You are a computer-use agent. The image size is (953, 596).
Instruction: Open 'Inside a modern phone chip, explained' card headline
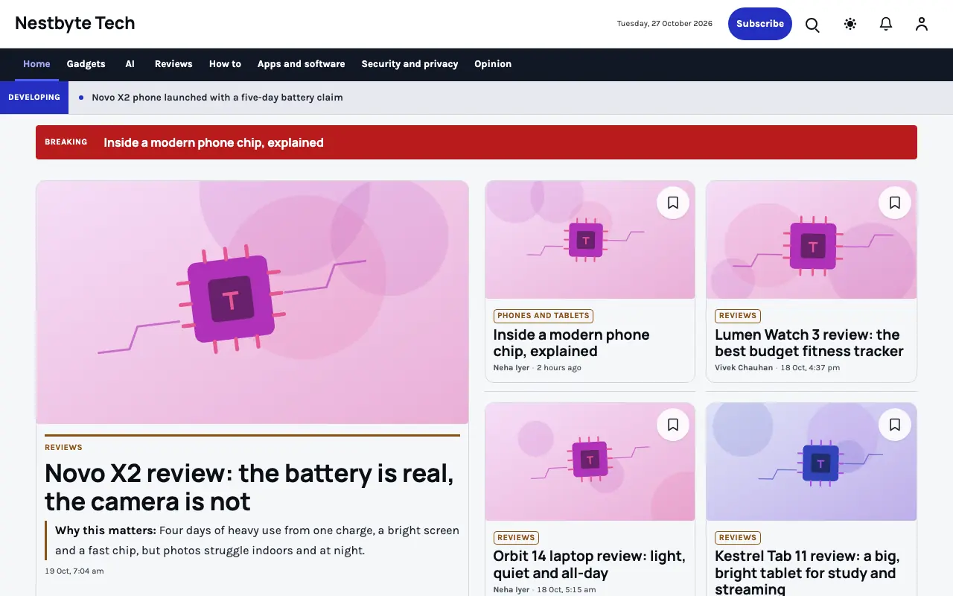point(572,343)
